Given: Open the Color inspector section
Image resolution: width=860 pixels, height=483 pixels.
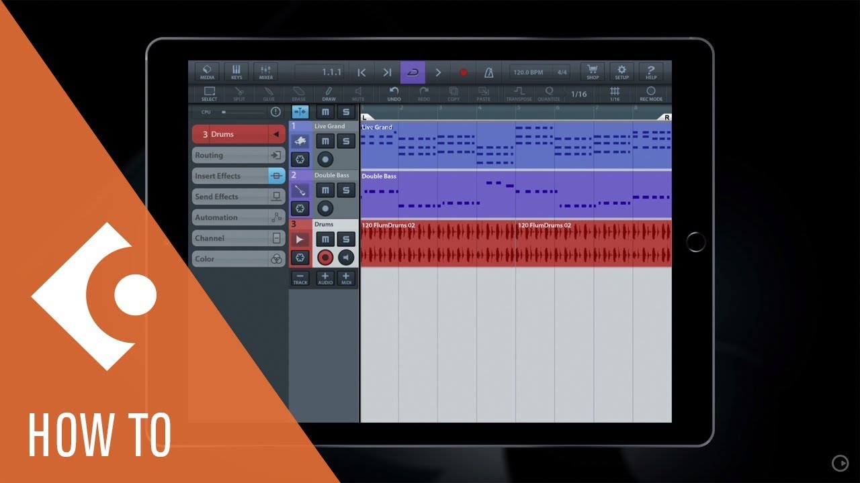Looking at the screenshot, I should (x=239, y=259).
